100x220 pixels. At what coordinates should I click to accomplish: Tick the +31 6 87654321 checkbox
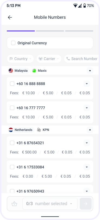[x=12, y=143]
